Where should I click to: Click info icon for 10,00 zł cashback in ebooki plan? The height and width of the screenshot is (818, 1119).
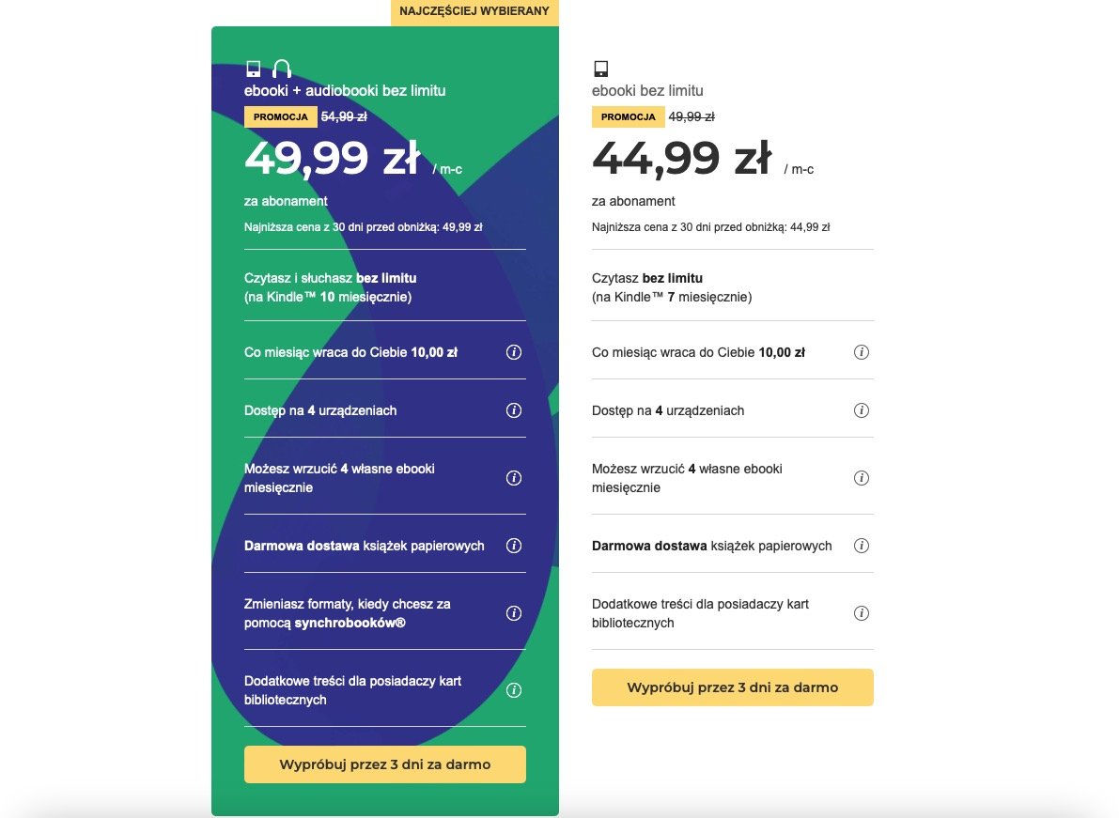pos(862,352)
